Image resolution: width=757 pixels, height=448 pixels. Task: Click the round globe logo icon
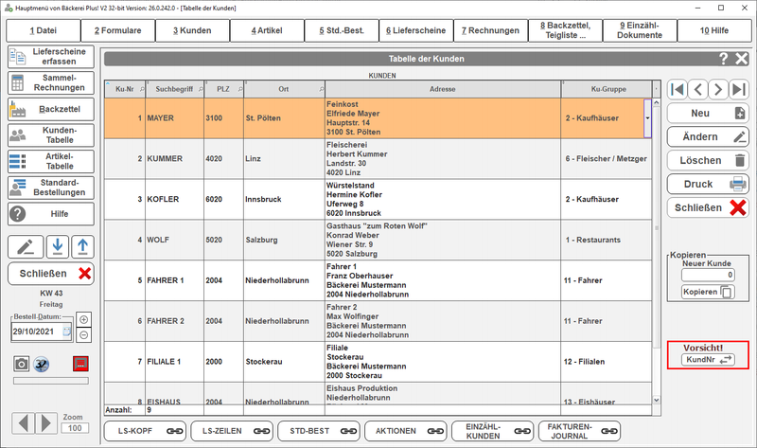click(42, 364)
